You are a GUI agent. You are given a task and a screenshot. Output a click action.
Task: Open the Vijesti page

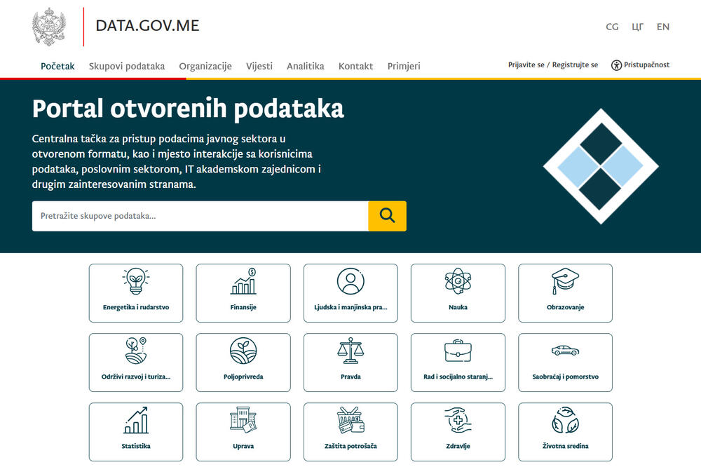point(259,66)
